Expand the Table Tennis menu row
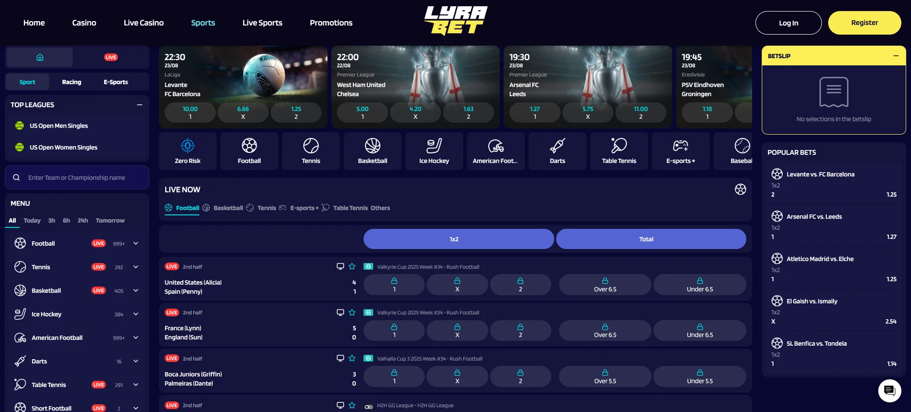The height and width of the screenshot is (412, 911). point(136,385)
